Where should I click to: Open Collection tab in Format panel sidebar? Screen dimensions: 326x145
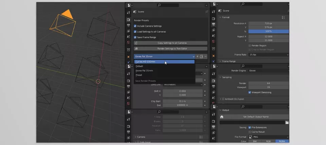point(214,49)
